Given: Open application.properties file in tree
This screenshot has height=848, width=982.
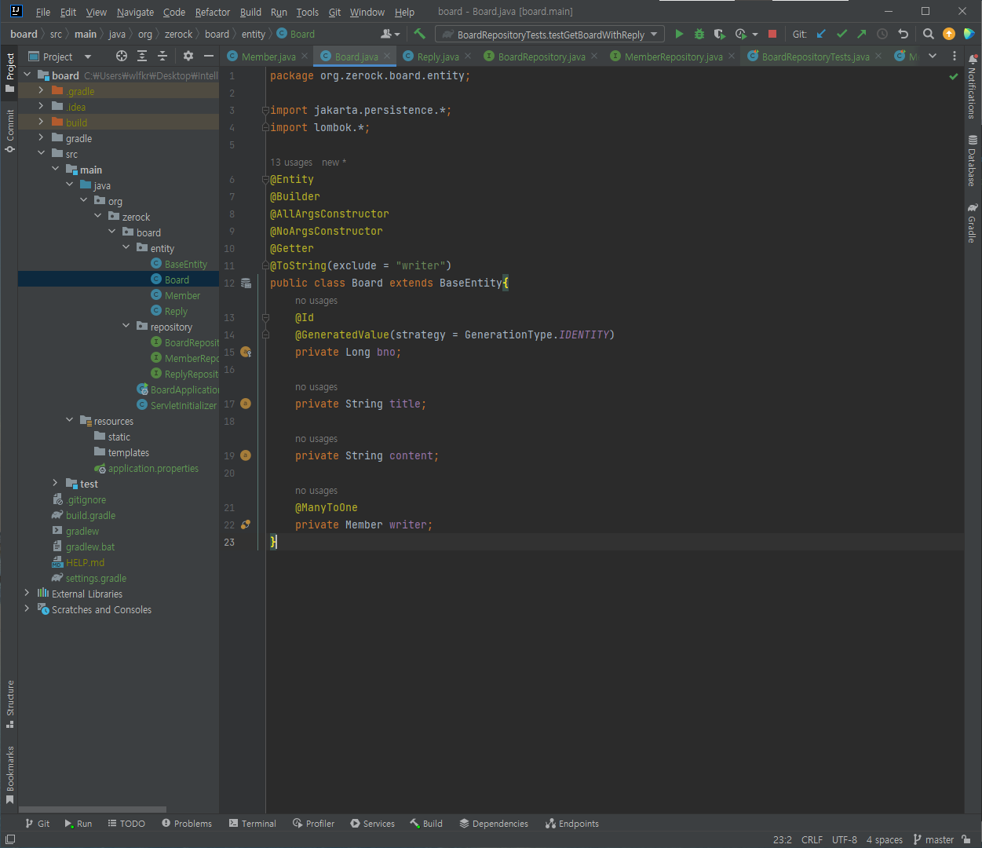Looking at the screenshot, I should coord(153,468).
